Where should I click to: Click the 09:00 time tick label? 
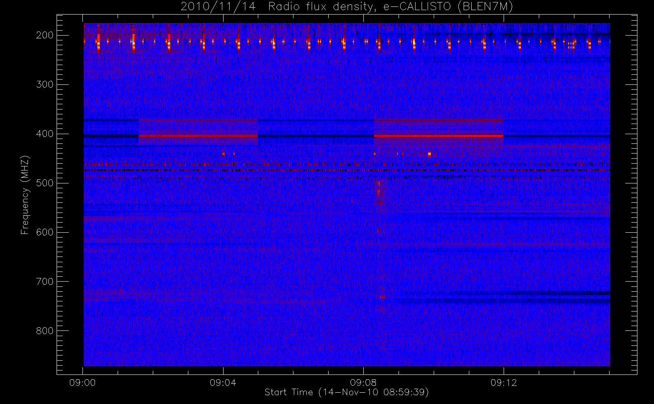coord(82,383)
